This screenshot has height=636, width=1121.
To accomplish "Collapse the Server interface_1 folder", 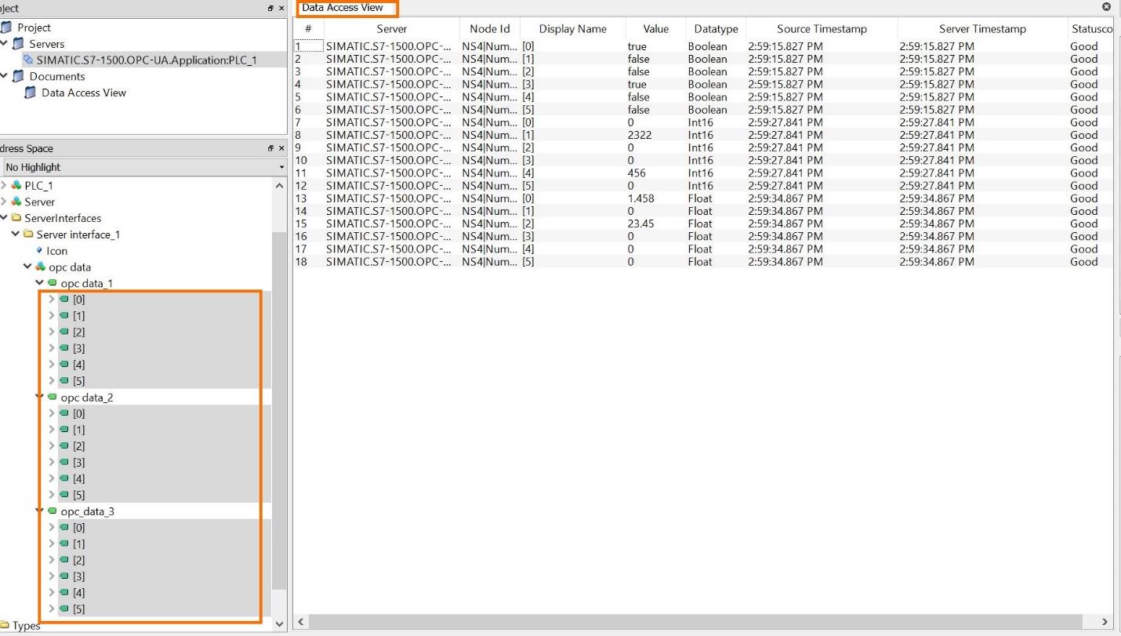I will click(16, 234).
